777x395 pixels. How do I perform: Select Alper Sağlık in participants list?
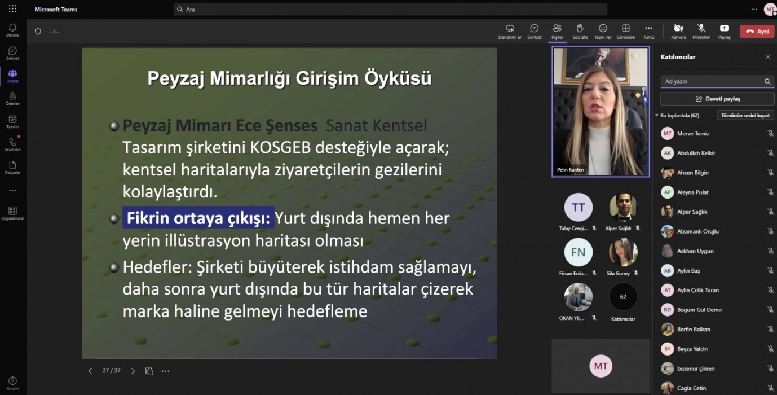(717, 212)
